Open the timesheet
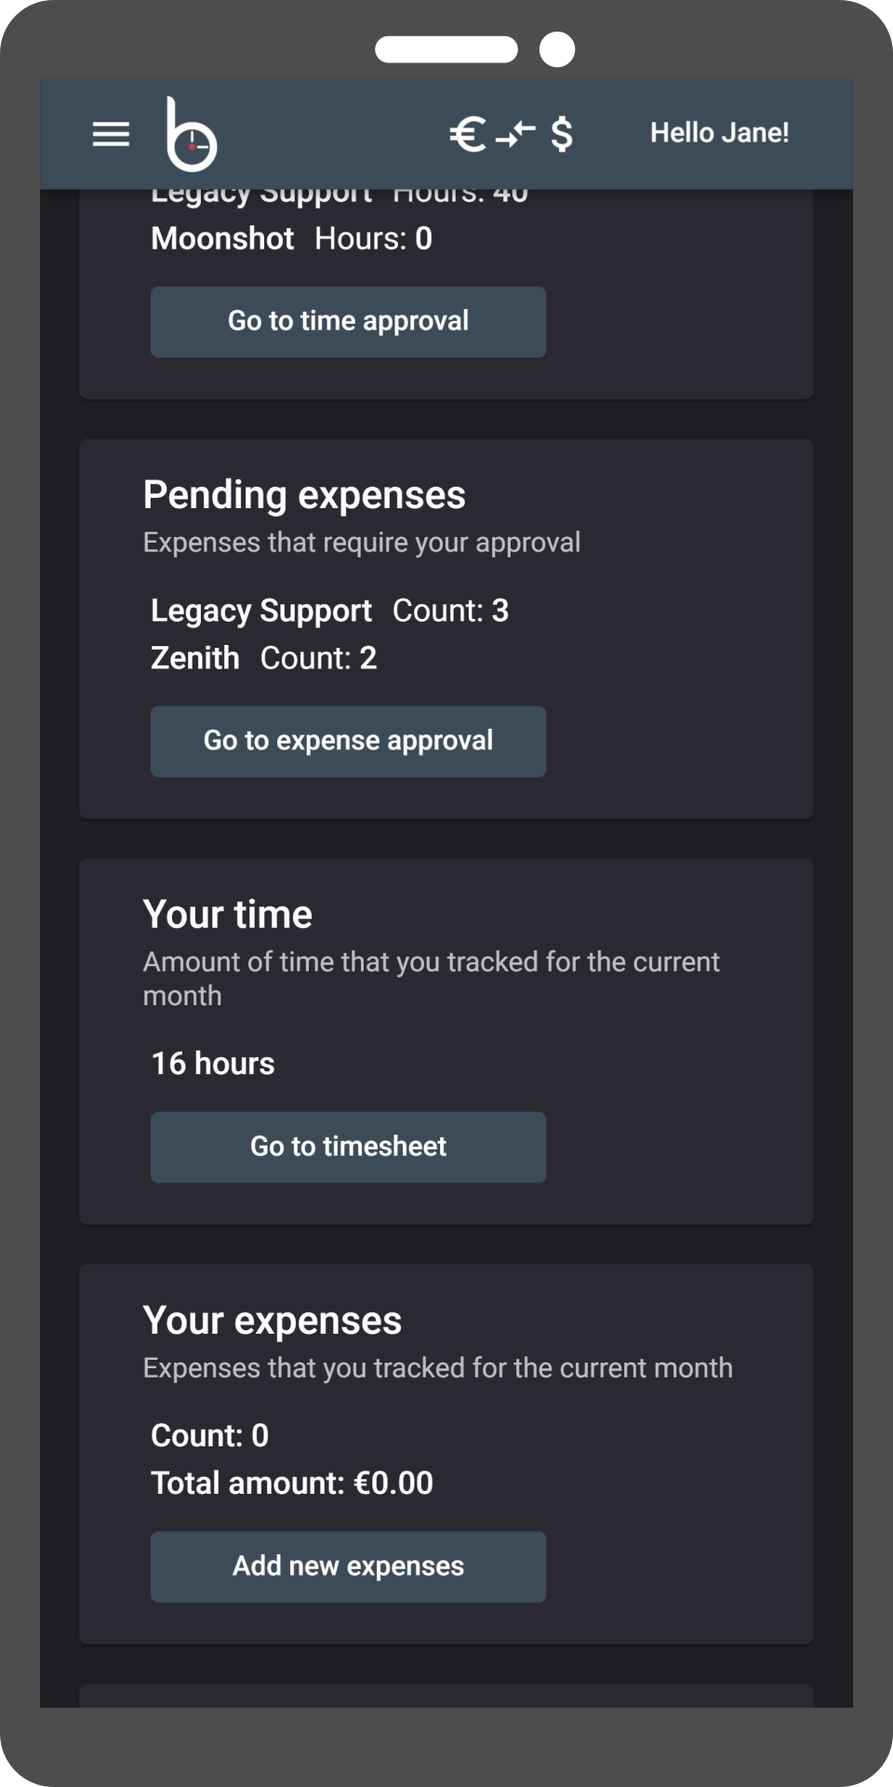This screenshot has height=1787, width=893. (x=348, y=1147)
